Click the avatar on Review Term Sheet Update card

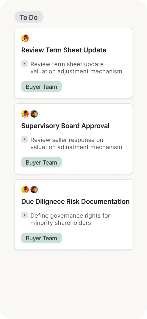coord(25,38)
